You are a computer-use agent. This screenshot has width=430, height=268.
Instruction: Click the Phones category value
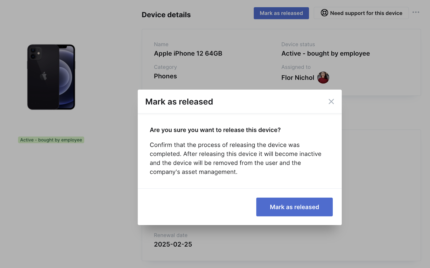(165, 76)
